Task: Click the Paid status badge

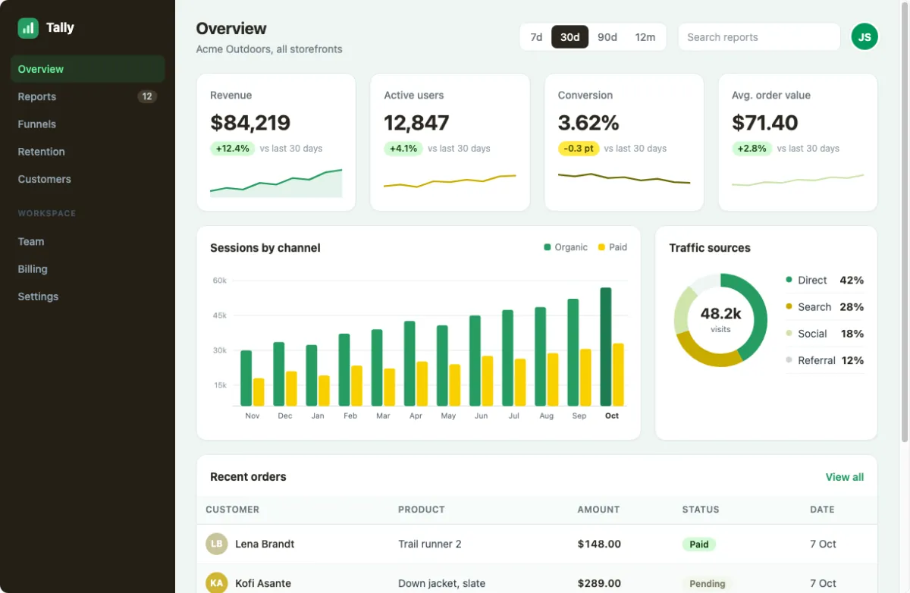Action: coord(699,544)
